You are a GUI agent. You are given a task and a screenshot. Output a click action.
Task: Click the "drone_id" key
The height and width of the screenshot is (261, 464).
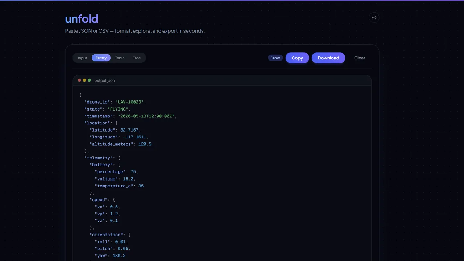pos(97,102)
